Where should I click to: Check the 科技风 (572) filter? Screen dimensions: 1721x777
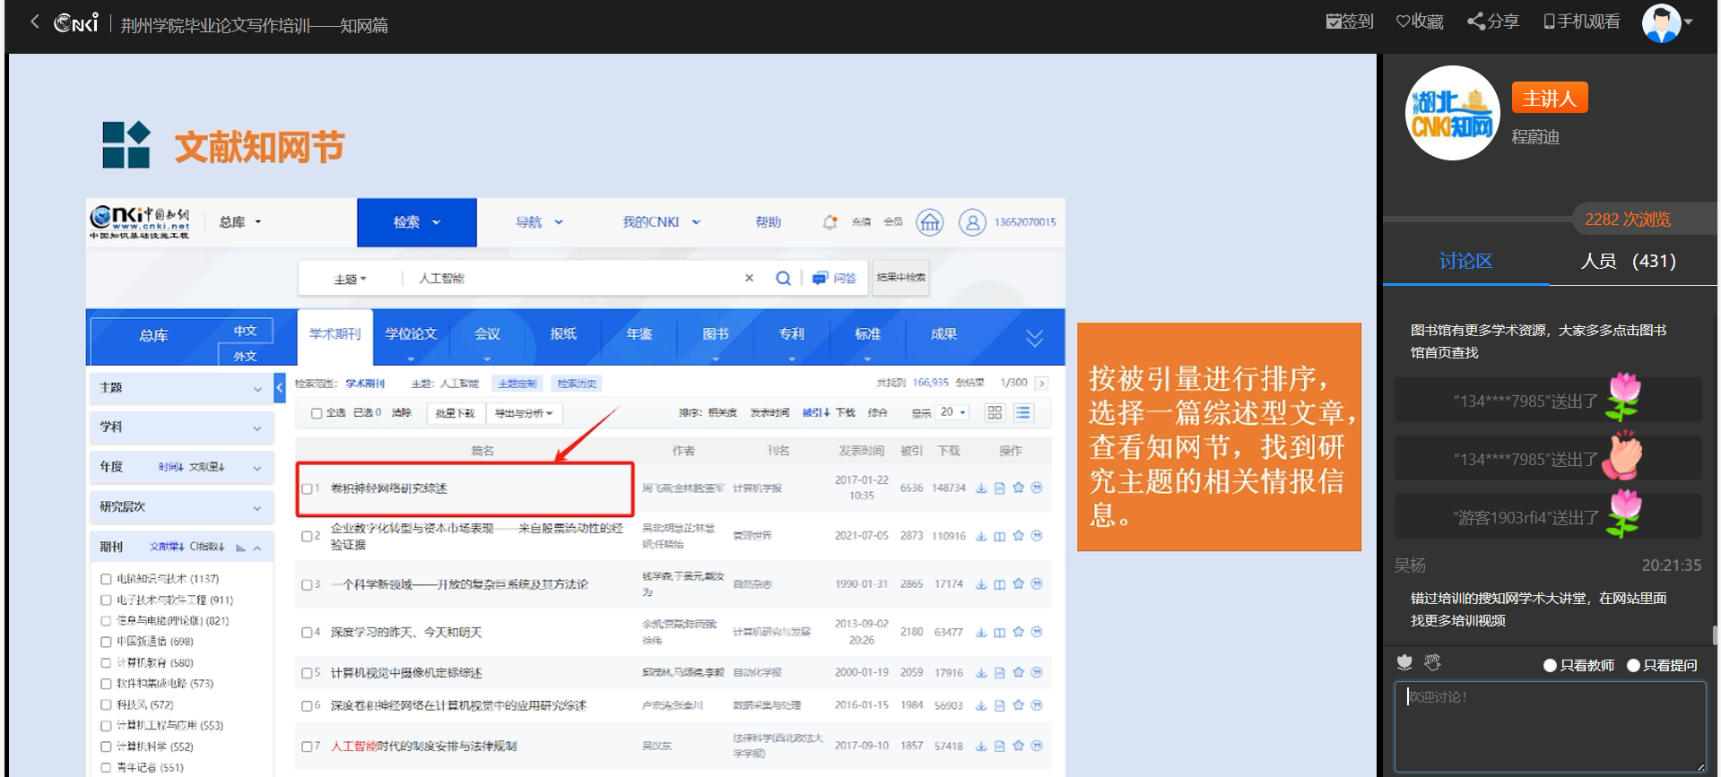coord(106,704)
